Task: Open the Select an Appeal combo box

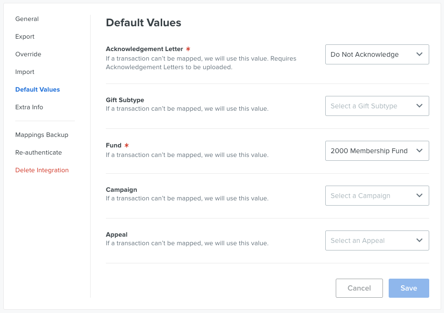Action: (377, 240)
